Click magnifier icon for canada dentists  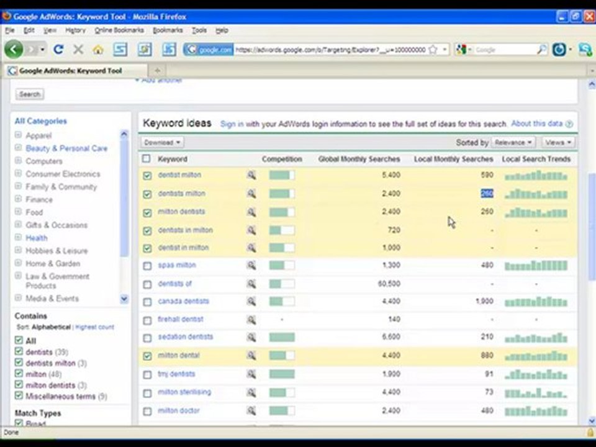[x=251, y=302]
